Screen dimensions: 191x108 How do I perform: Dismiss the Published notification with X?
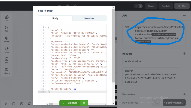[84, 103]
